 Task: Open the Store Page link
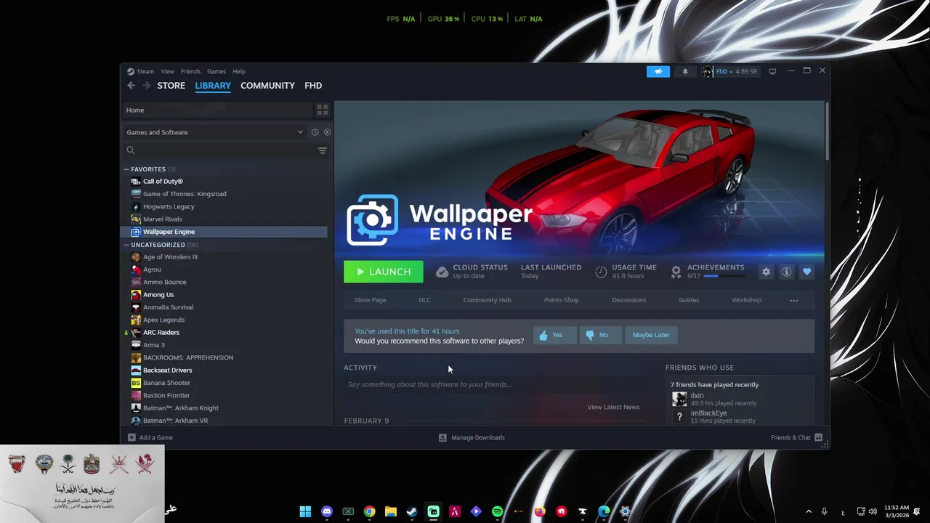pos(370,300)
